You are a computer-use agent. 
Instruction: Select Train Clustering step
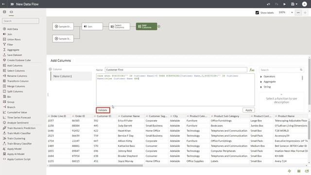pos(14,138)
